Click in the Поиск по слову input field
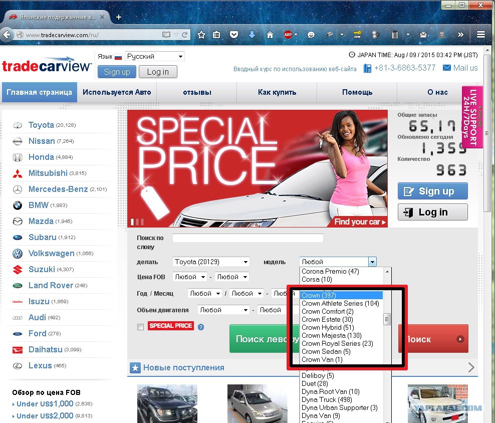Screen dimensions: 495x423 [248, 238]
